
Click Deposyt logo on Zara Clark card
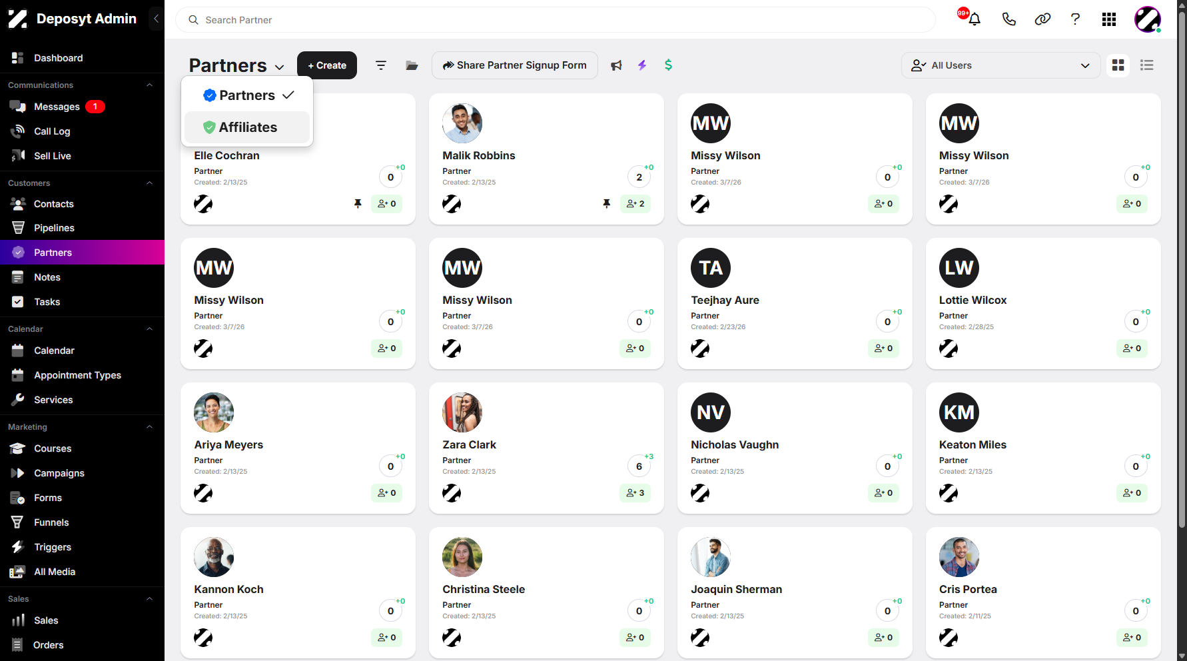(x=452, y=493)
